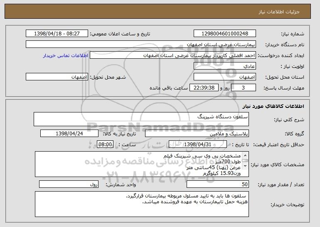Viewport: 320px width, 227px height.
Task: Click the need number field 1298004601000248
Action: (225, 34)
